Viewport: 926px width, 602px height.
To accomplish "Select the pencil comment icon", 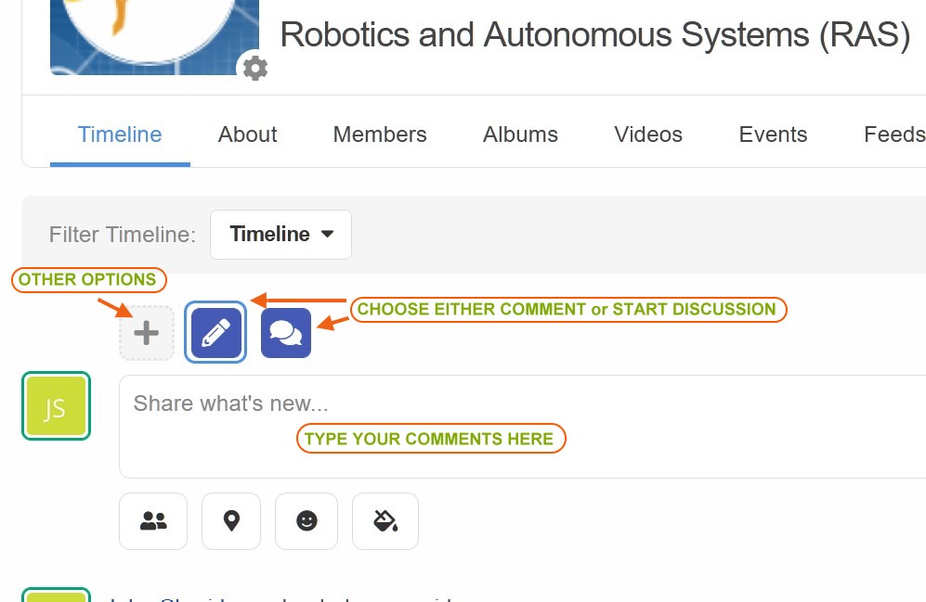I will pyautogui.click(x=215, y=333).
